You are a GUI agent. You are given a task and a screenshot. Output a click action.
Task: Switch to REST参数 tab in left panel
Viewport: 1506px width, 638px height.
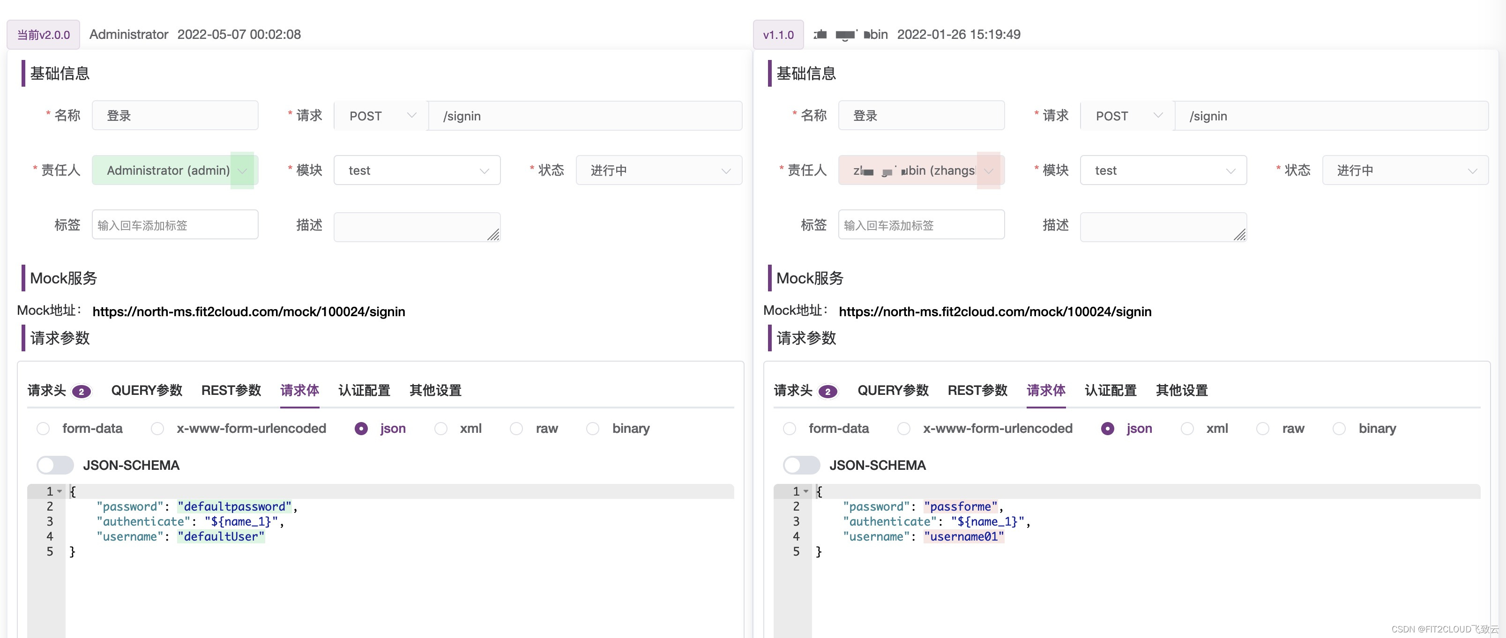coord(231,390)
